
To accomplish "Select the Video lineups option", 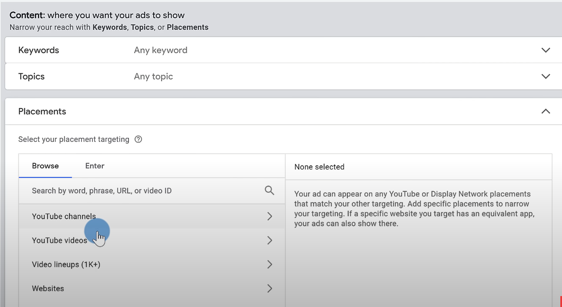I will pos(66,264).
